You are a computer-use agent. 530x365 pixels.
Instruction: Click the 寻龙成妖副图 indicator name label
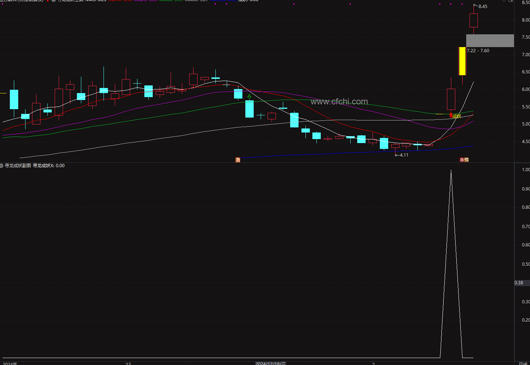[x=18, y=166]
